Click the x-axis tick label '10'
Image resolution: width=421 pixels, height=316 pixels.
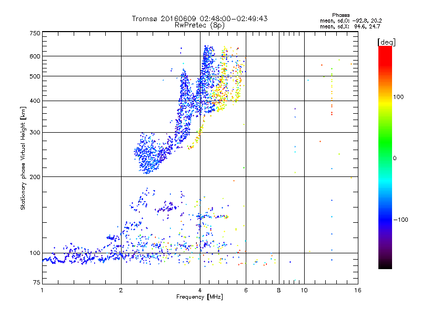click(304, 290)
